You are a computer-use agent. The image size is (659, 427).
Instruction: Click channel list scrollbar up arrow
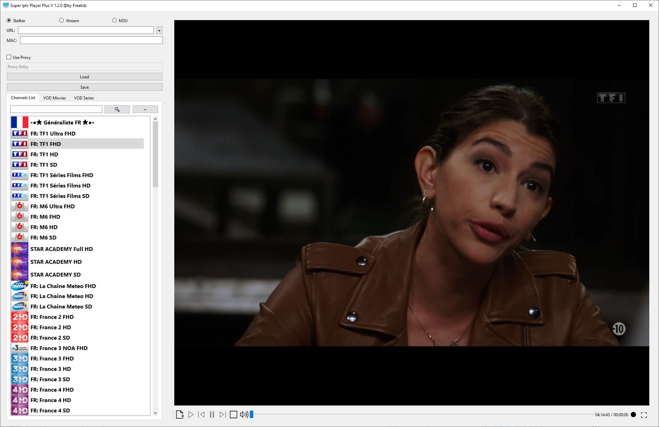coord(155,119)
